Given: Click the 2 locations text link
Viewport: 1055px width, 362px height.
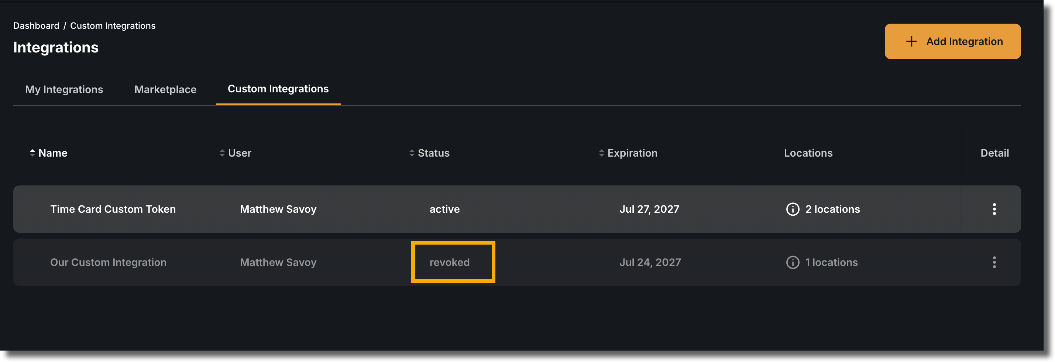Looking at the screenshot, I should pos(832,209).
